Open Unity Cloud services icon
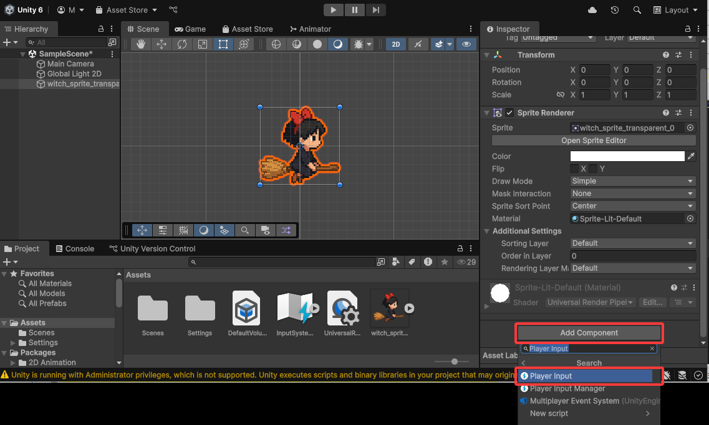 [x=592, y=10]
